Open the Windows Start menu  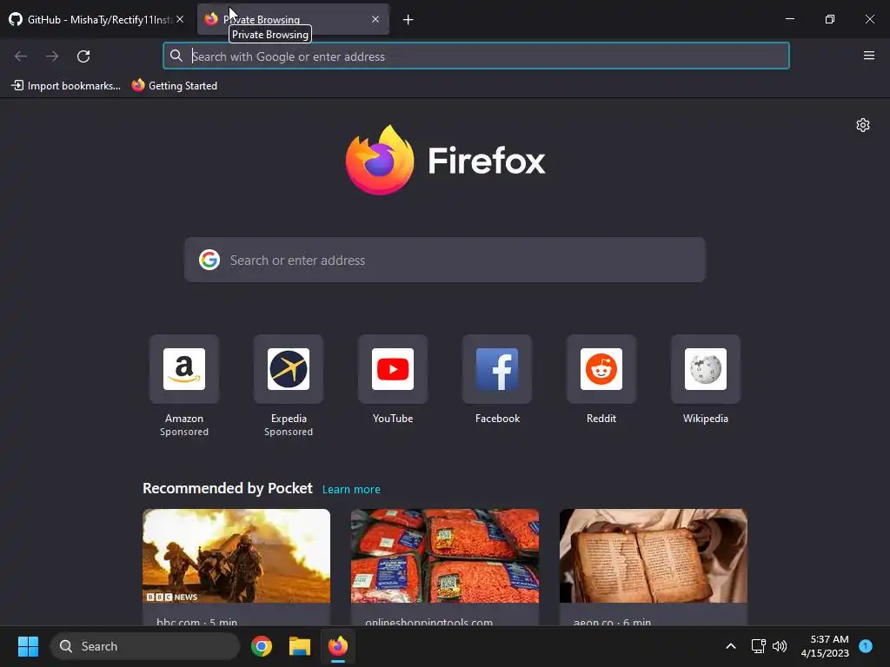(28, 646)
